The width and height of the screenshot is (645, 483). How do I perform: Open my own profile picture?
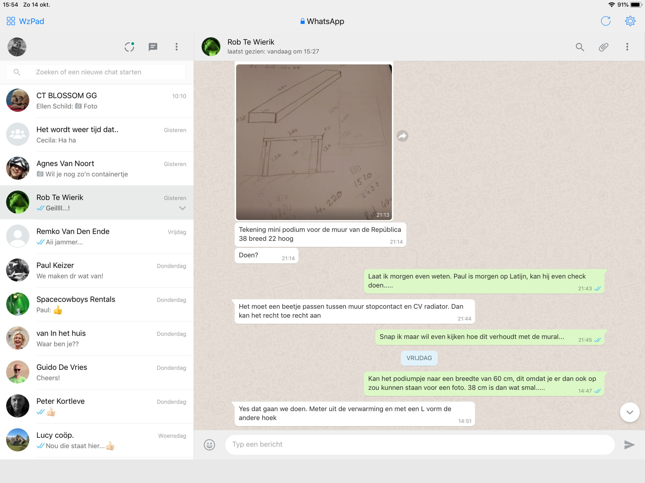pyautogui.click(x=17, y=47)
